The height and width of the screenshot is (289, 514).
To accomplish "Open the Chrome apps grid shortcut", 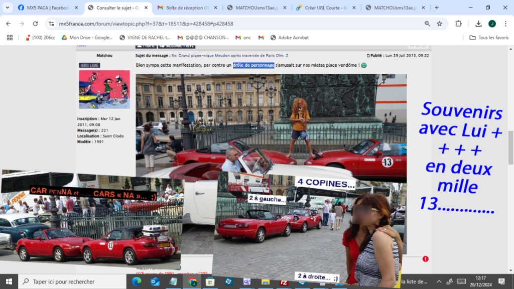I will (x=10, y=38).
